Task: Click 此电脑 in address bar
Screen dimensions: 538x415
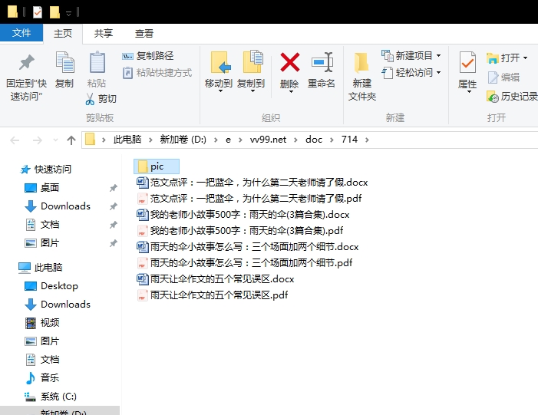Action: (127, 140)
